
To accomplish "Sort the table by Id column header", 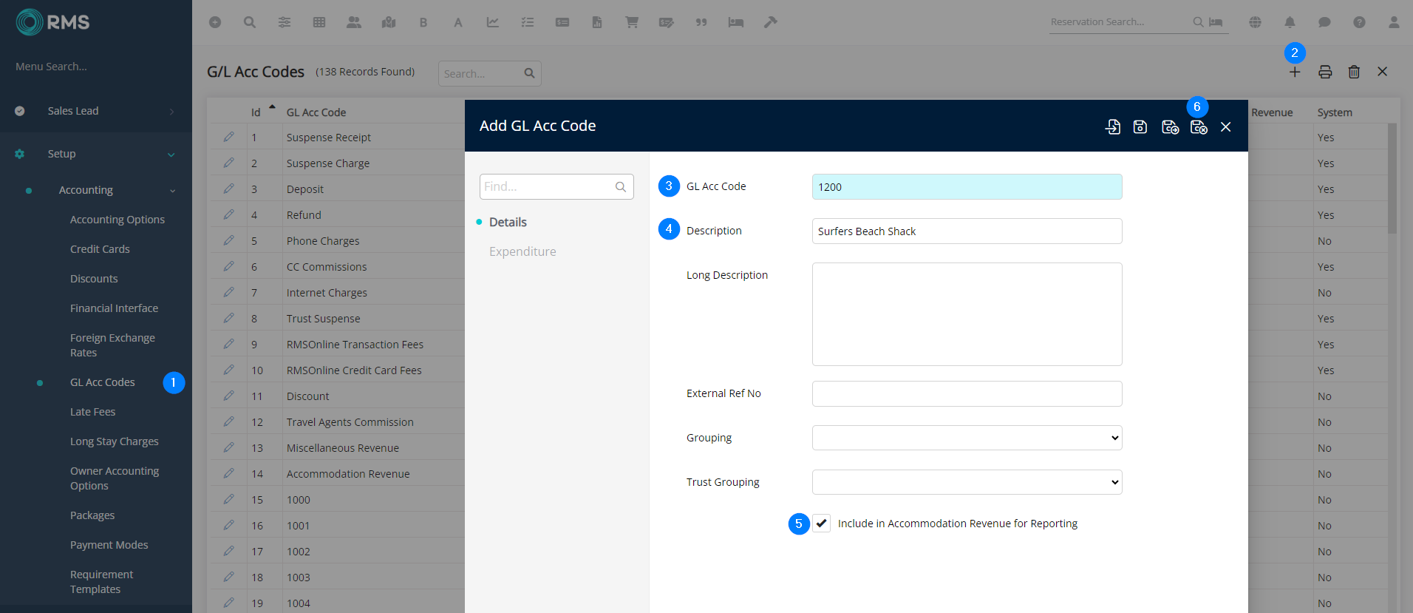I will click(x=256, y=112).
